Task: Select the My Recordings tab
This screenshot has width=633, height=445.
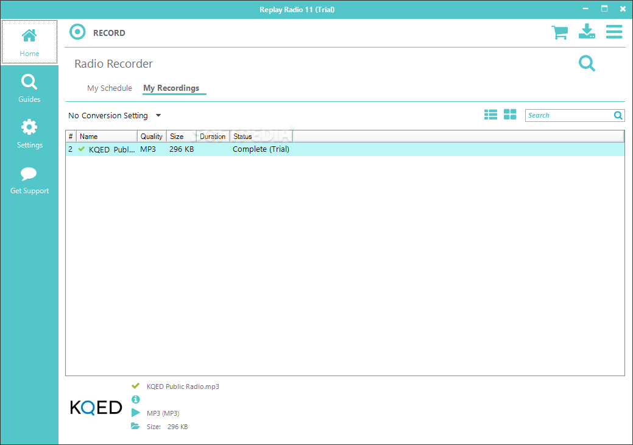Action: click(171, 88)
